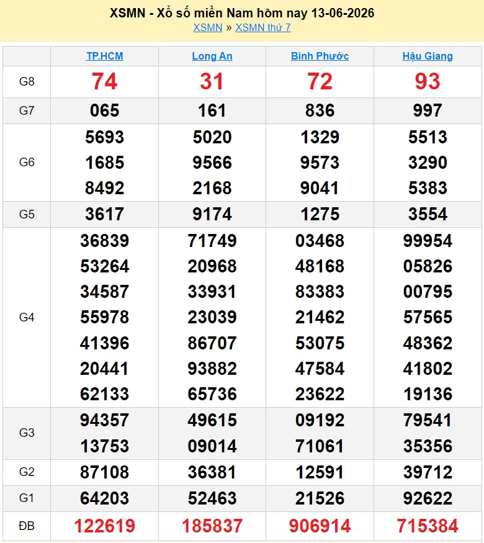Image resolution: width=484 pixels, height=543 pixels.
Task: Click the ĐB row label
Action: (27, 526)
